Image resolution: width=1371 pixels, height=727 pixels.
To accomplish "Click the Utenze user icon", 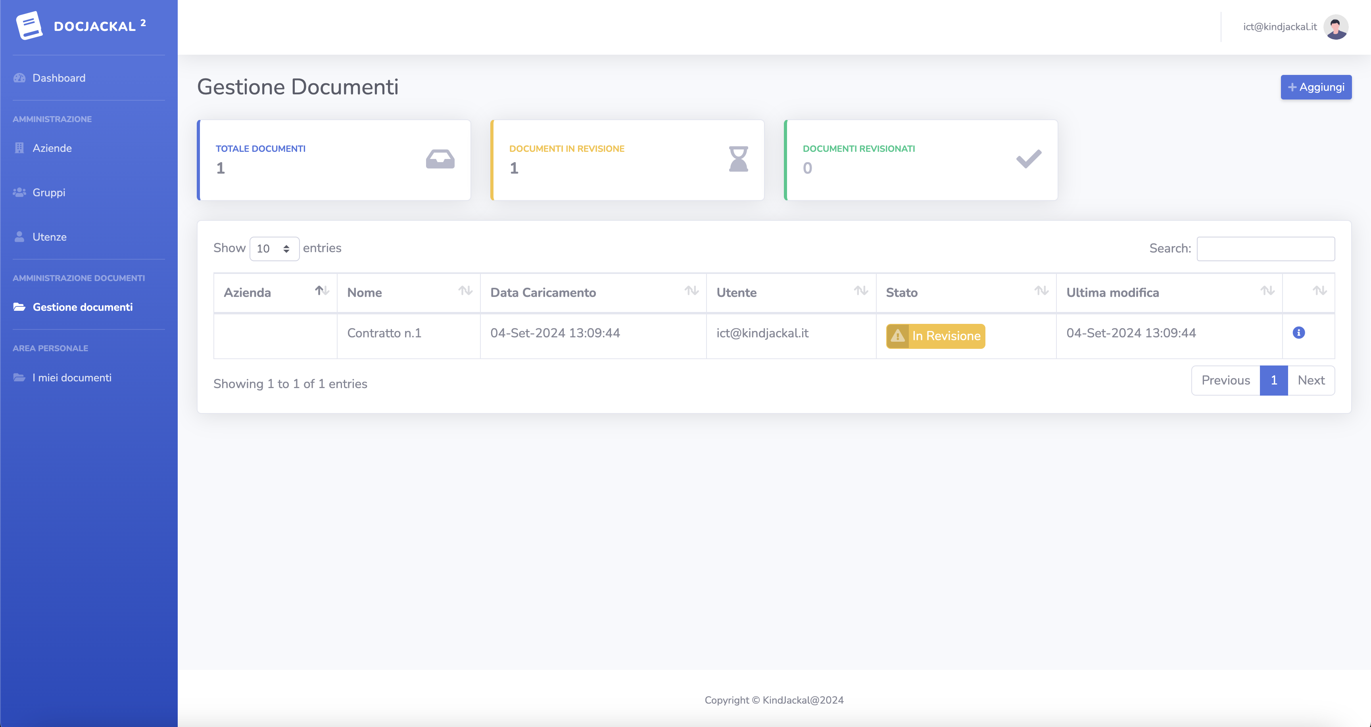I will coord(20,237).
